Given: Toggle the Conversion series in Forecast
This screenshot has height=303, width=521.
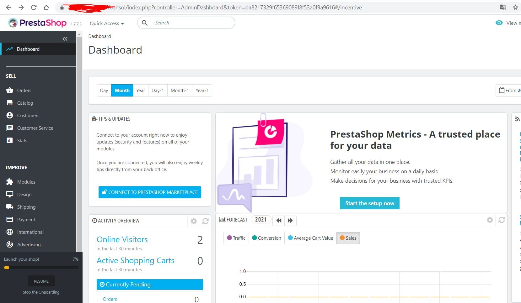Looking at the screenshot, I should [x=266, y=238].
